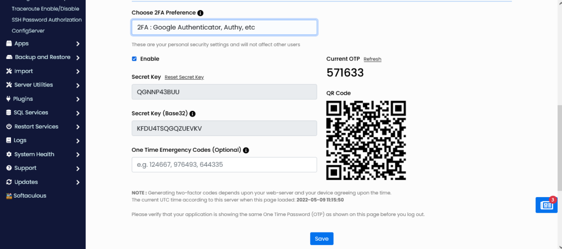Click the blue notification icon with badge 3
The image size is (562, 249).
546,205
